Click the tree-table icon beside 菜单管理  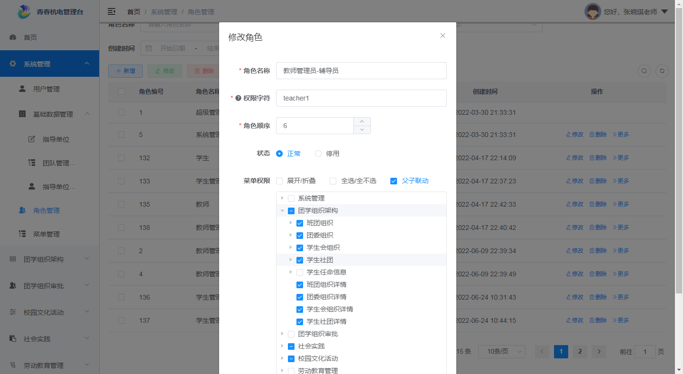(x=22, y=234)
